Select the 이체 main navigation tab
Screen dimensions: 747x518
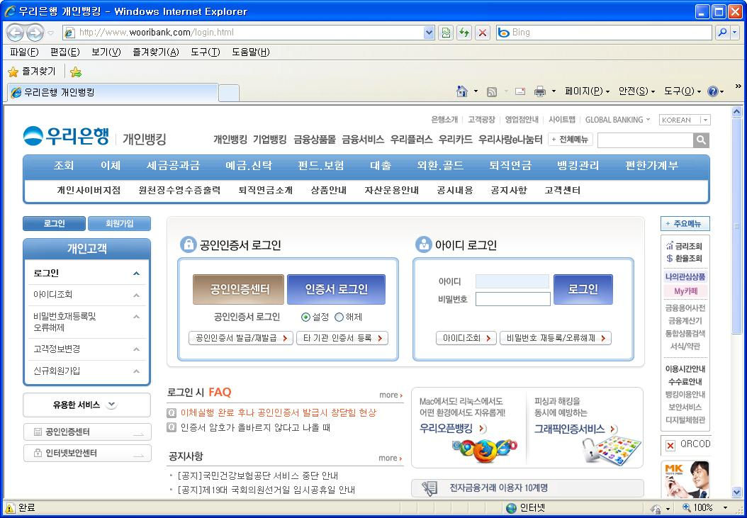coord(111,165)
